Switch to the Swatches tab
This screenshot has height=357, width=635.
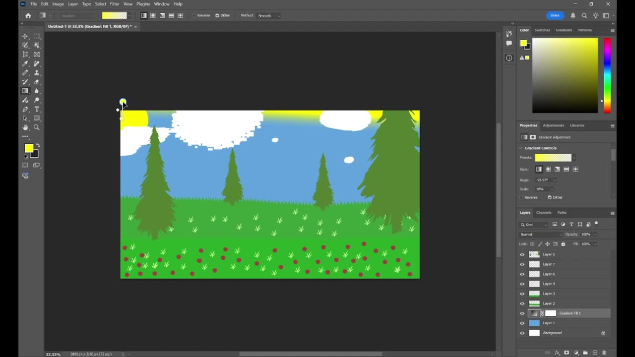click(542, 30)
